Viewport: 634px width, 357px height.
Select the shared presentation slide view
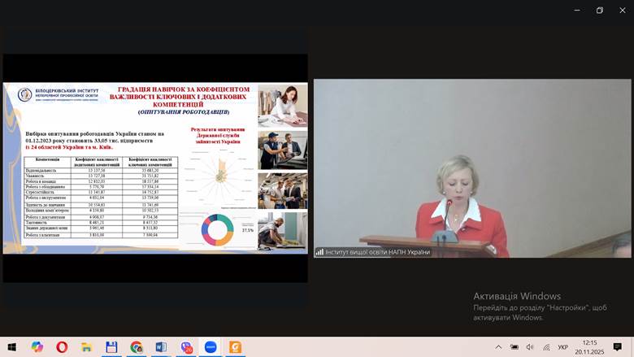154,168
